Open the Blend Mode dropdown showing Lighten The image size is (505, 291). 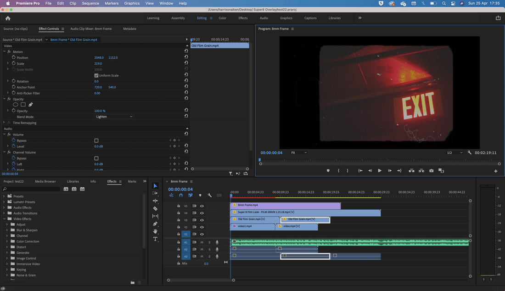[114, 117]
